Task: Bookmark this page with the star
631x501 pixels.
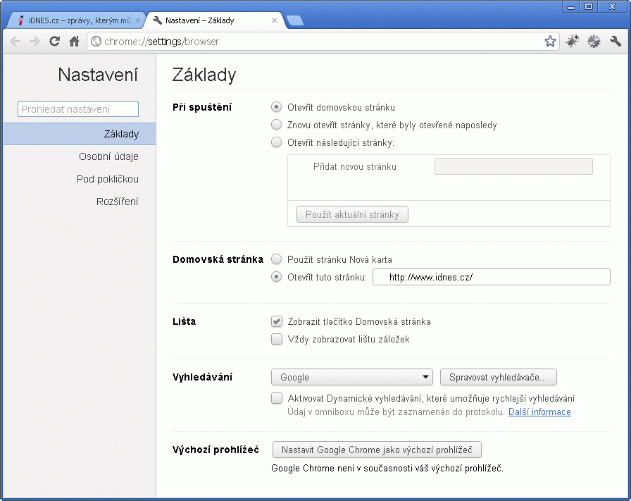Action: click(550, 41)
